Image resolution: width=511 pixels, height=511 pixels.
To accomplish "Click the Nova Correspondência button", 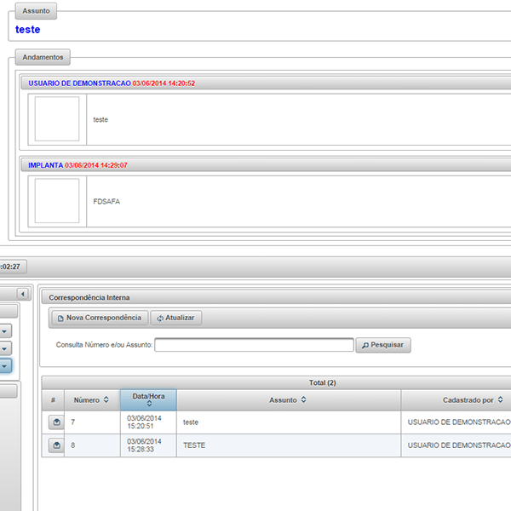I will point(100,318).
